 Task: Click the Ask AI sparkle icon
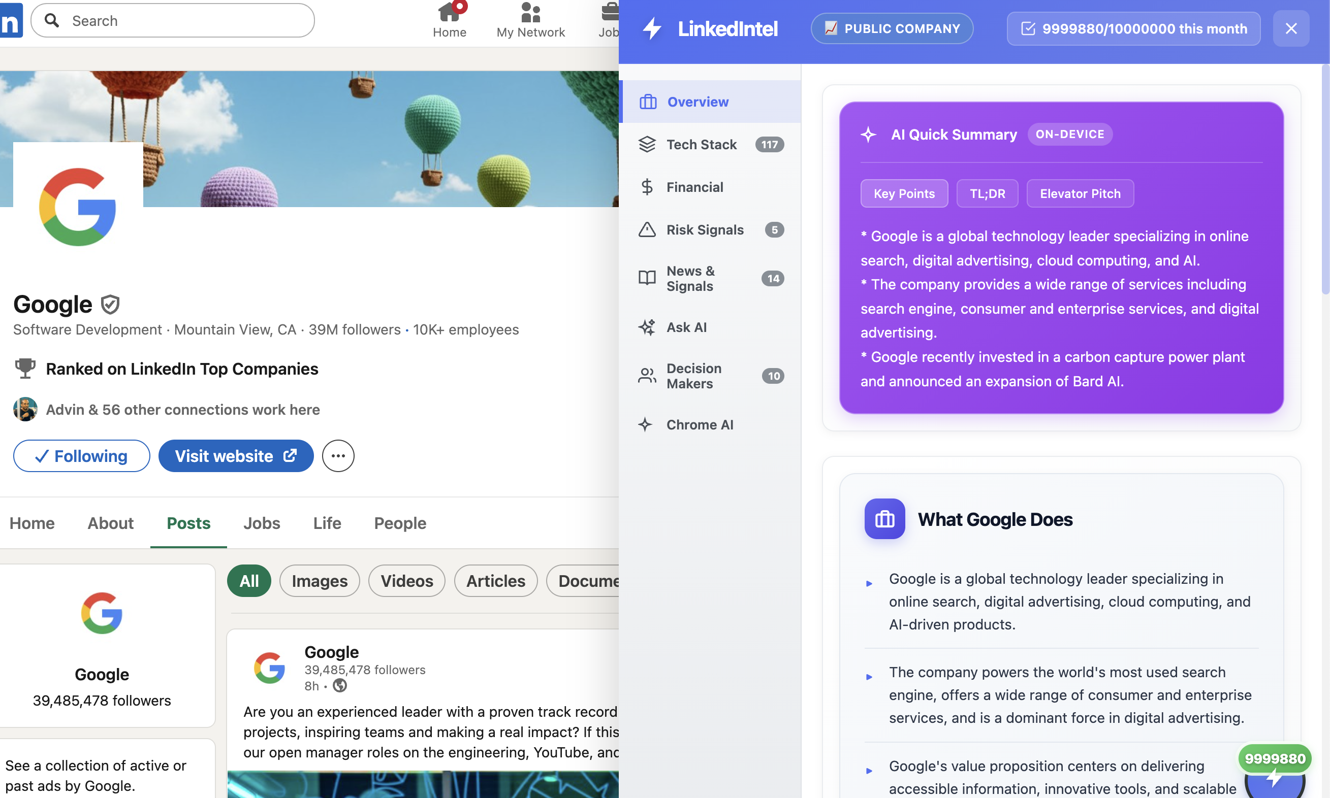pos(647,327)
